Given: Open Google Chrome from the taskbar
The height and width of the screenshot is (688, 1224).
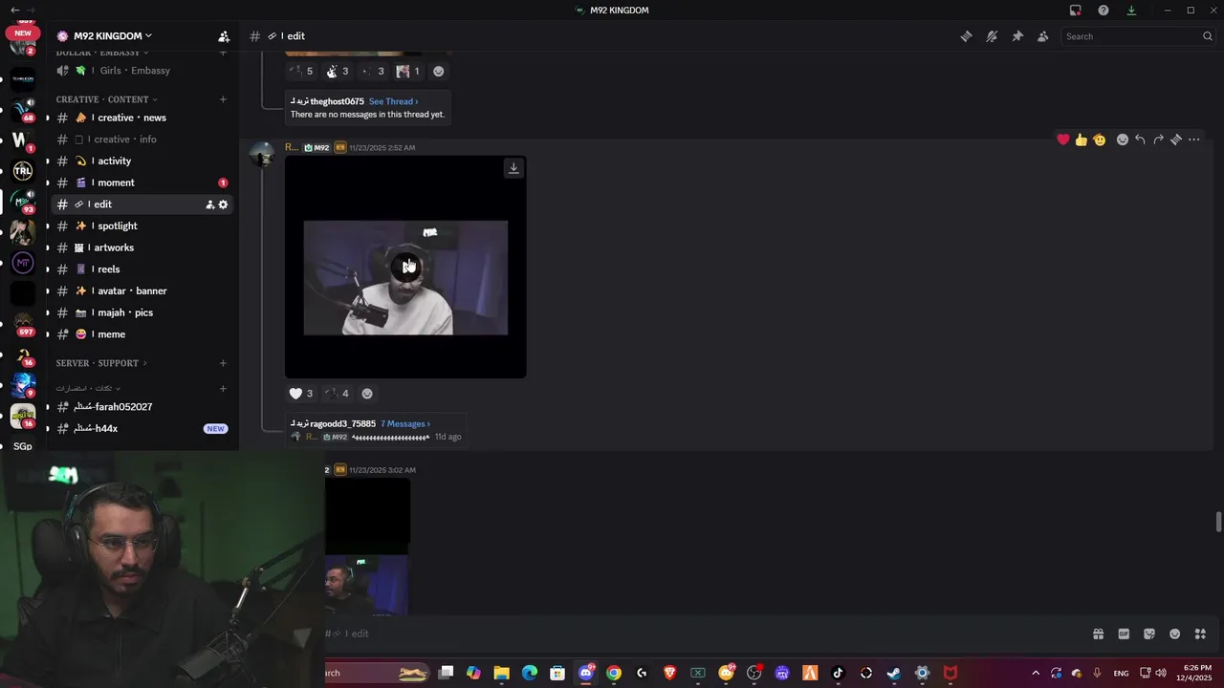Looking at the screenshot, I should 614,673.
